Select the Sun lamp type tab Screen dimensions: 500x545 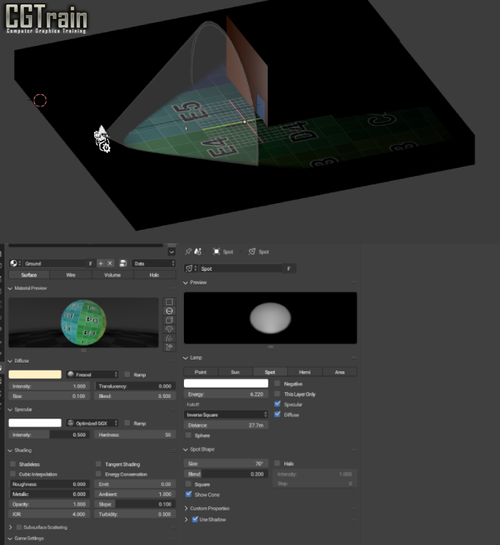[235, 372]
